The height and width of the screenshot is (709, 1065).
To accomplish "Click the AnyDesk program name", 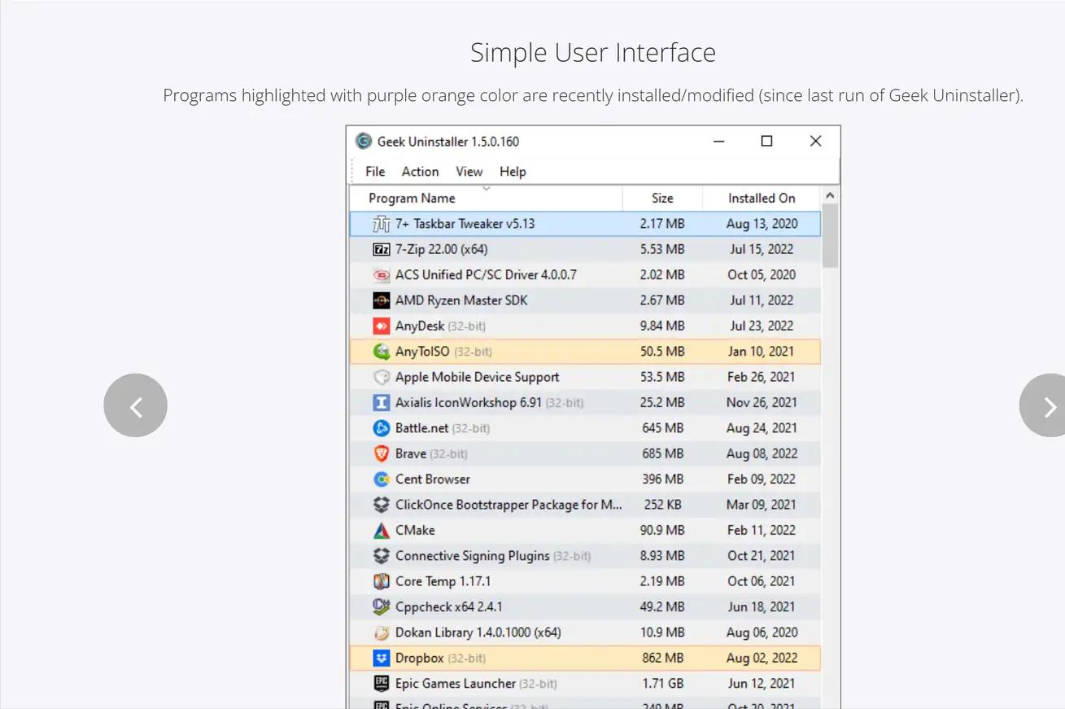I will pyautogui.click(x=420, y=326).
